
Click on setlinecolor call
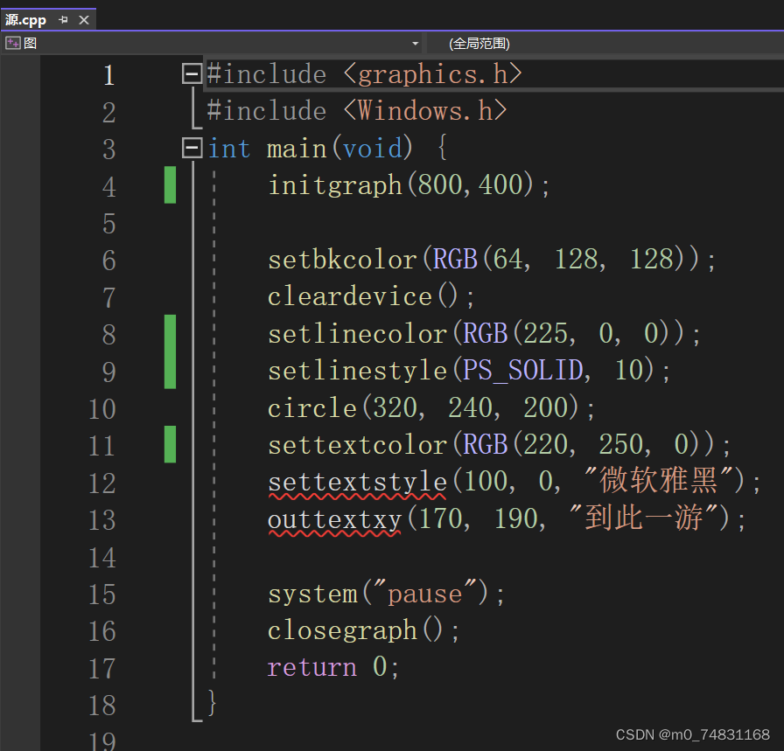point(357,334)
